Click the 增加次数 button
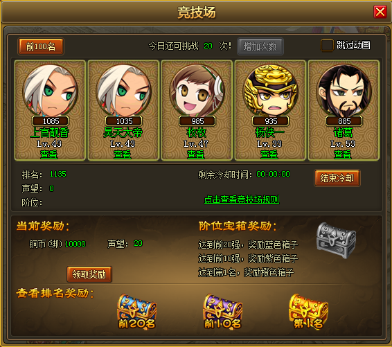This screenshot has width=392, height=347. pos(260,46)
